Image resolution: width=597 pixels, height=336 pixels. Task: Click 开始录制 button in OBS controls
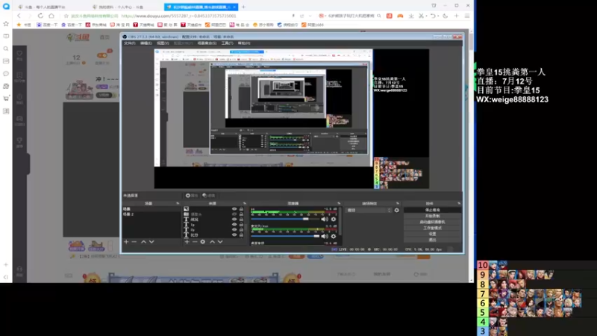point(432,216)
